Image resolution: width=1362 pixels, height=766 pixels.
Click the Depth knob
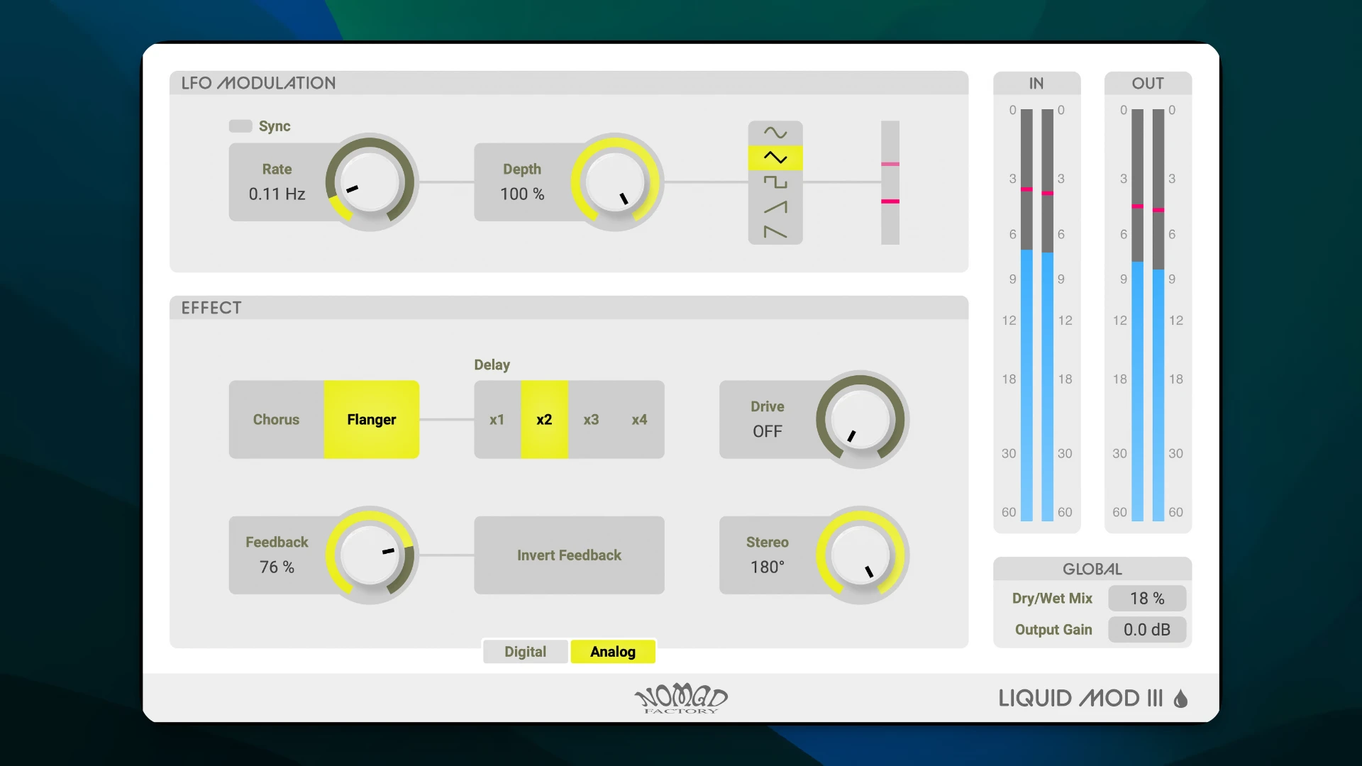pyautogui.click(x=615, y=182)
